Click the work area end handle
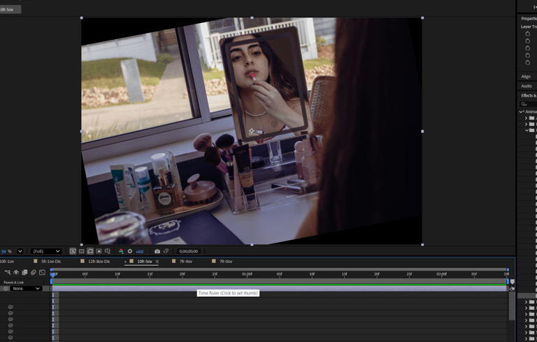Screen dimensions: 537x342 tap(508, 281)
